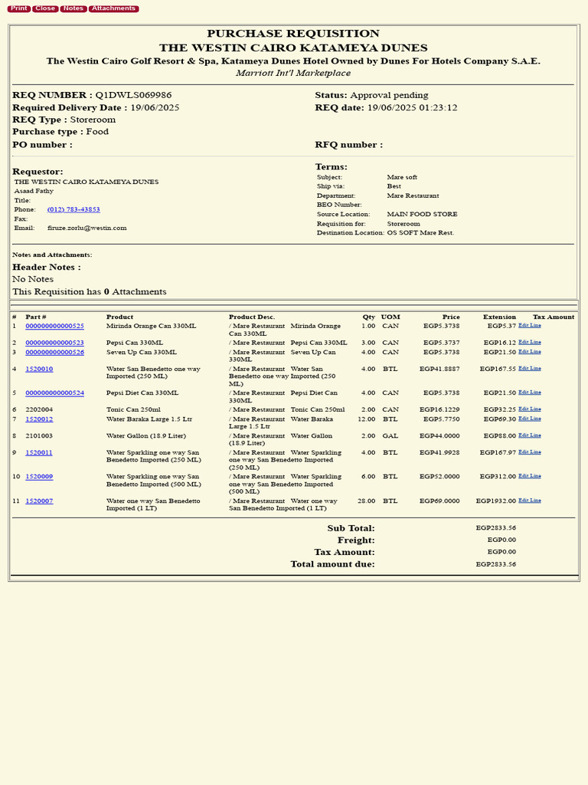Open part number 000000000000524 link
This screenshot has width=588, height=785.
pos(54,393)
